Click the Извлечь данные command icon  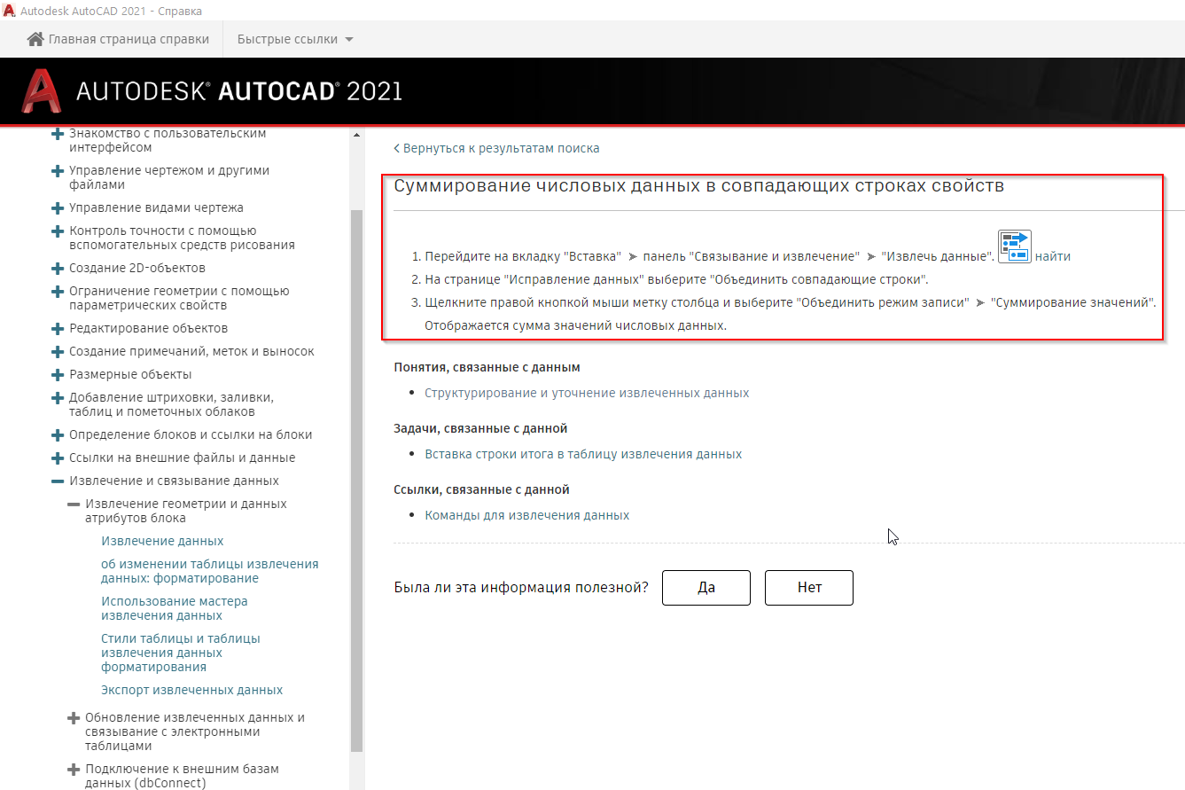point(1014,246)
